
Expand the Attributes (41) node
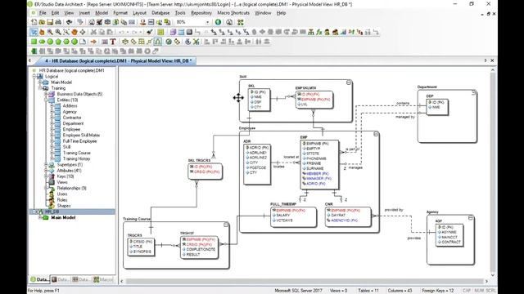(46, 171)
